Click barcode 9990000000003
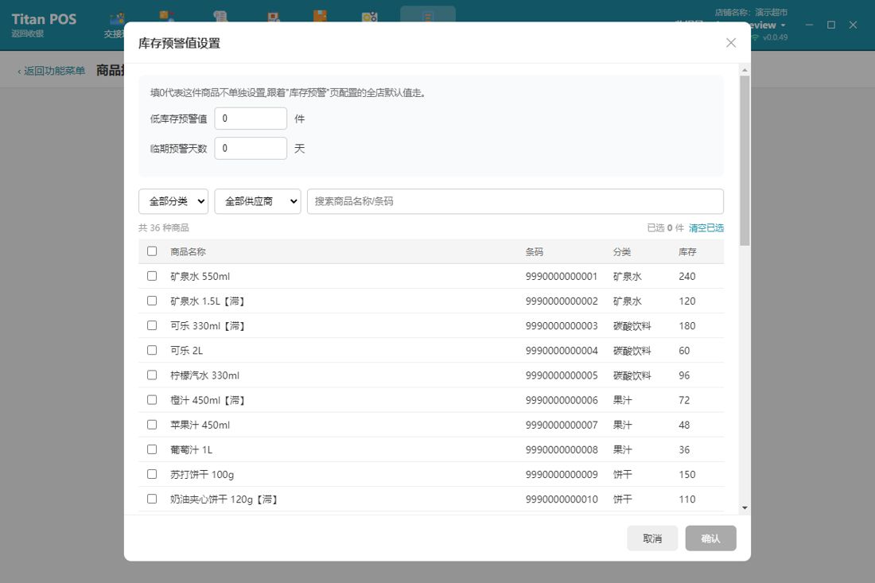The image size is (875, 583). click(562, 326)
